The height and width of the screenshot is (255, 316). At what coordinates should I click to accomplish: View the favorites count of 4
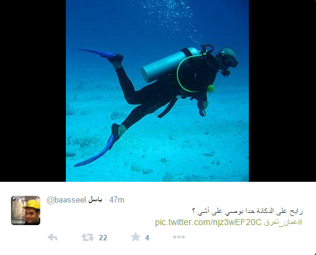tap(147, 238)
